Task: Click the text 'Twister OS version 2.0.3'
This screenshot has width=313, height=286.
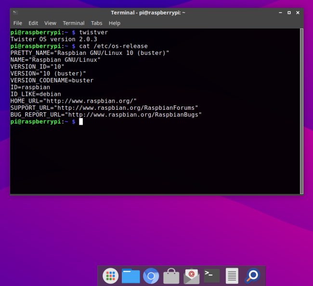Action: 54,39
